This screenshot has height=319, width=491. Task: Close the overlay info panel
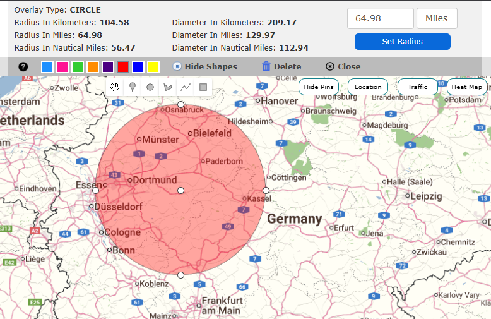343,66
